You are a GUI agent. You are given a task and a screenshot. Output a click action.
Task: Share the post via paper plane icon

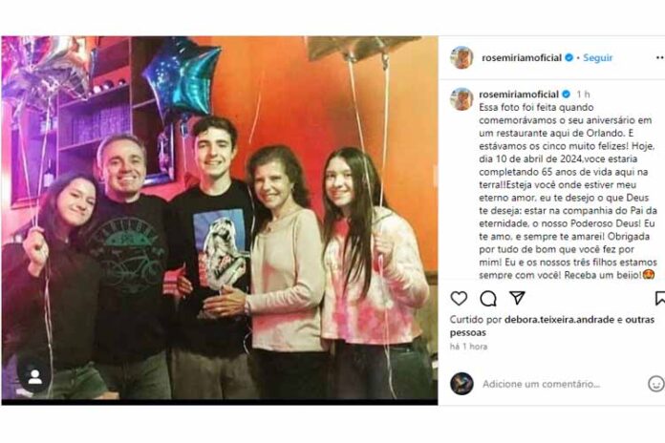coord(518,298)
